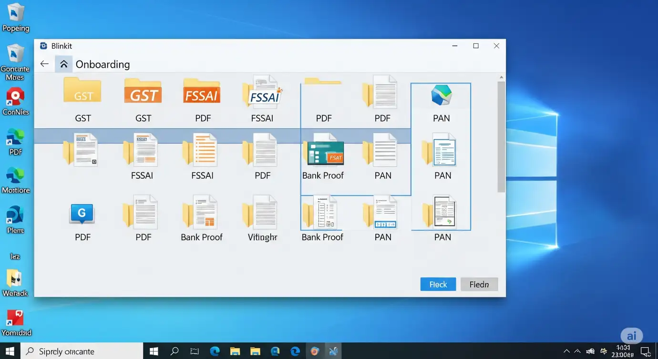Screen dimensions: 658x359
Task: Open Task View from the taskbar
Action: pos(195,351)
